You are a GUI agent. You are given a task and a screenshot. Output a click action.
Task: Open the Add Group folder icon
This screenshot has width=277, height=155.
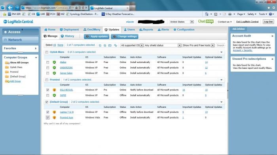7,81
